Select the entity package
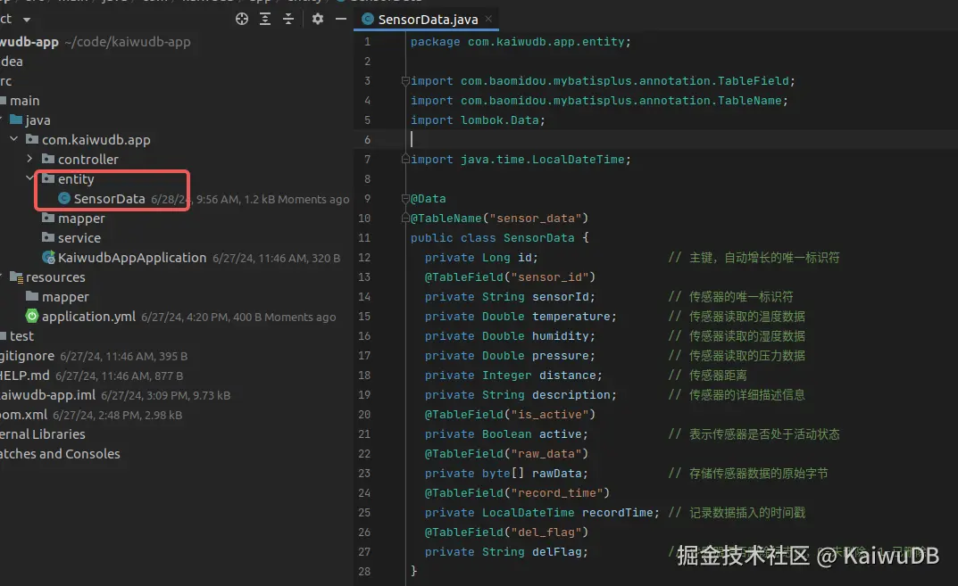This screenshot has height=586, width=958. pos(76,179)
